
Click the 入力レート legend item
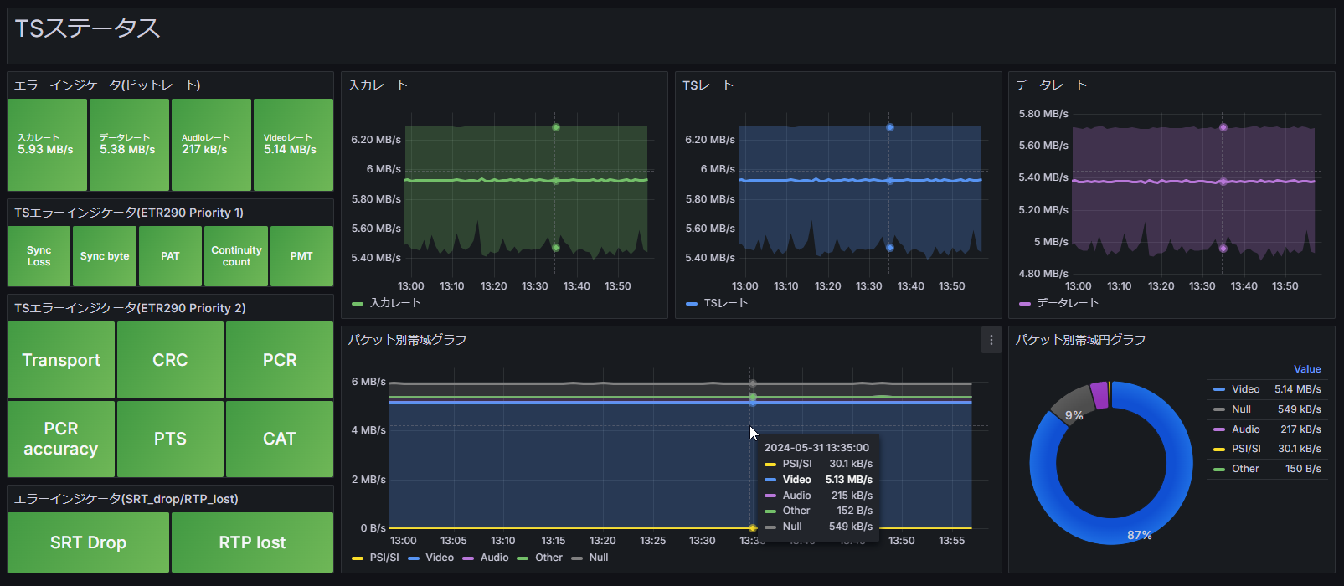click(x=394, y=303)
